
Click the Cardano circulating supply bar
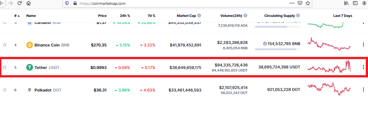point(278,27)
